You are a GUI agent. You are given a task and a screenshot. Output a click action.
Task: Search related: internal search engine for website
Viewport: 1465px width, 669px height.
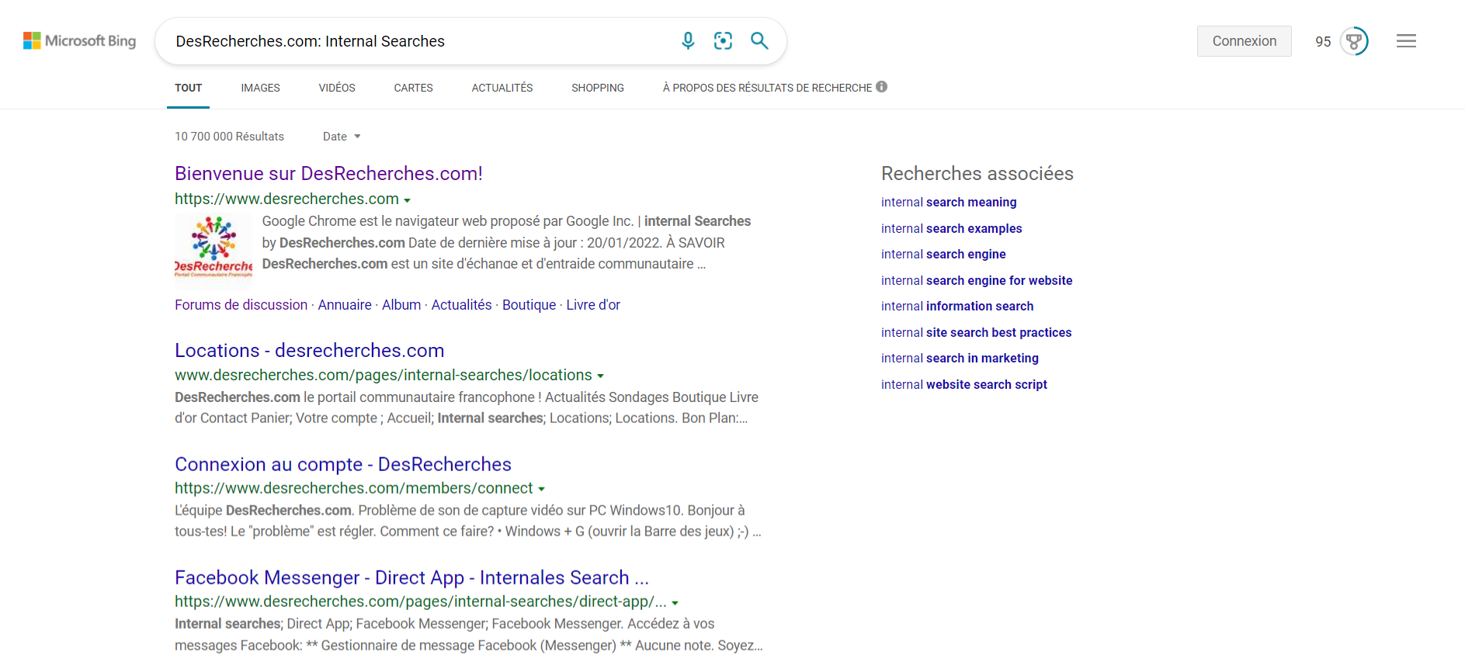977,280
